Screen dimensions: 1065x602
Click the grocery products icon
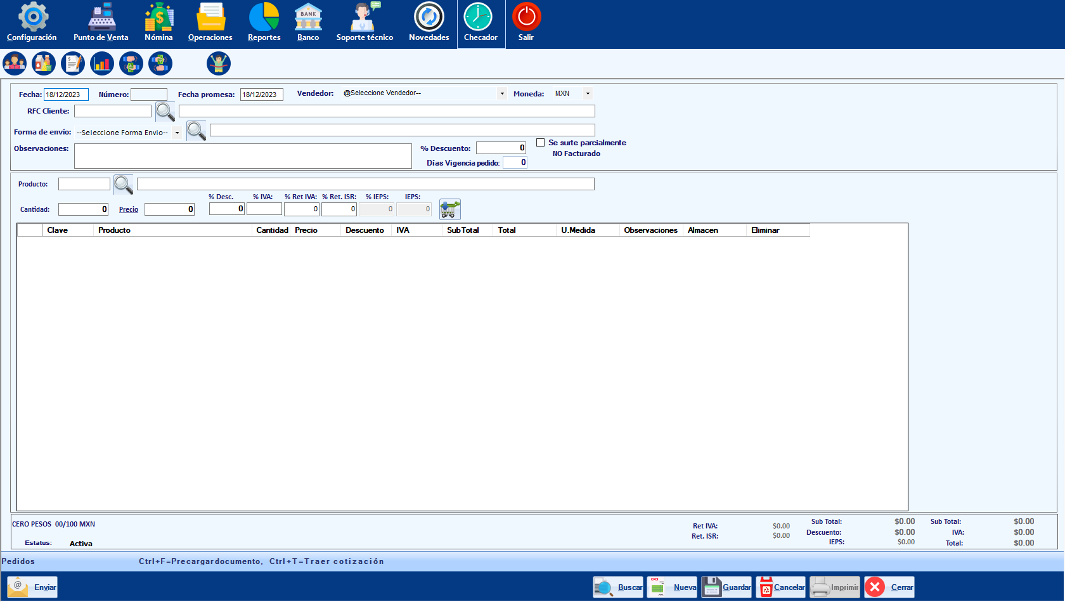click(x=44, y=63)
